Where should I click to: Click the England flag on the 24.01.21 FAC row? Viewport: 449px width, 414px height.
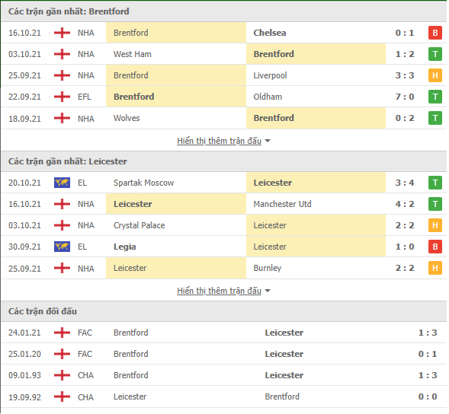tap(63, 333)
